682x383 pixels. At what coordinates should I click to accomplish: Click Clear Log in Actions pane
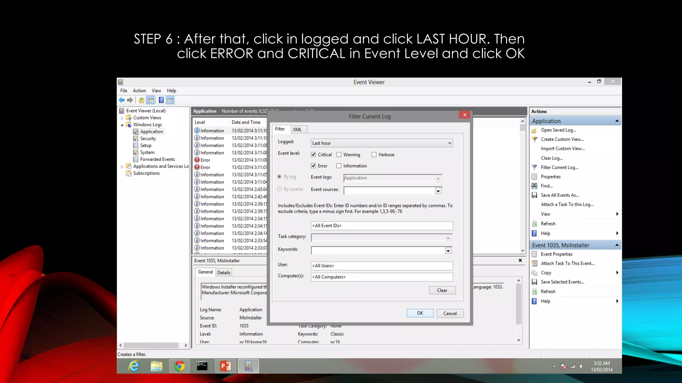coord(552,158)
